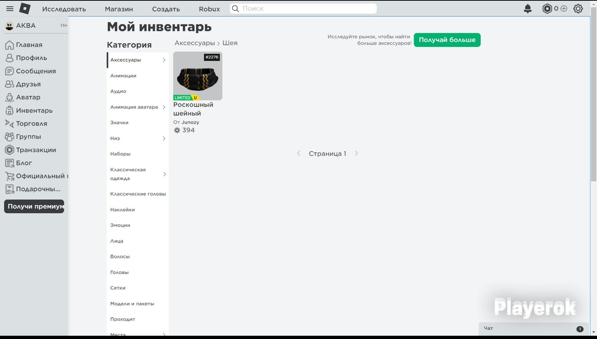Click the 394 price value
Image resolution: width=597 pixels, height=339 pixels.
(189, 130)
